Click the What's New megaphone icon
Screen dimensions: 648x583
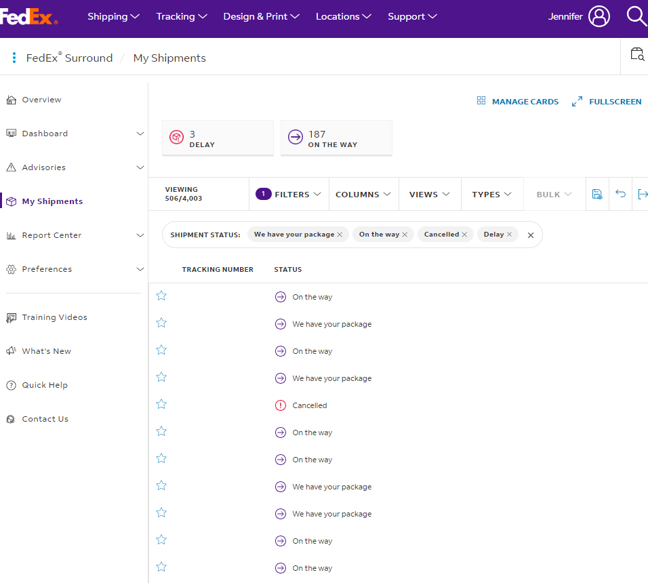click(11, 350)
